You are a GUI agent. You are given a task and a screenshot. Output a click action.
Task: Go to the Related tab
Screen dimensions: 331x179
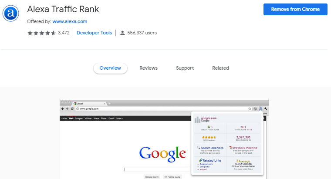[220, 68]
